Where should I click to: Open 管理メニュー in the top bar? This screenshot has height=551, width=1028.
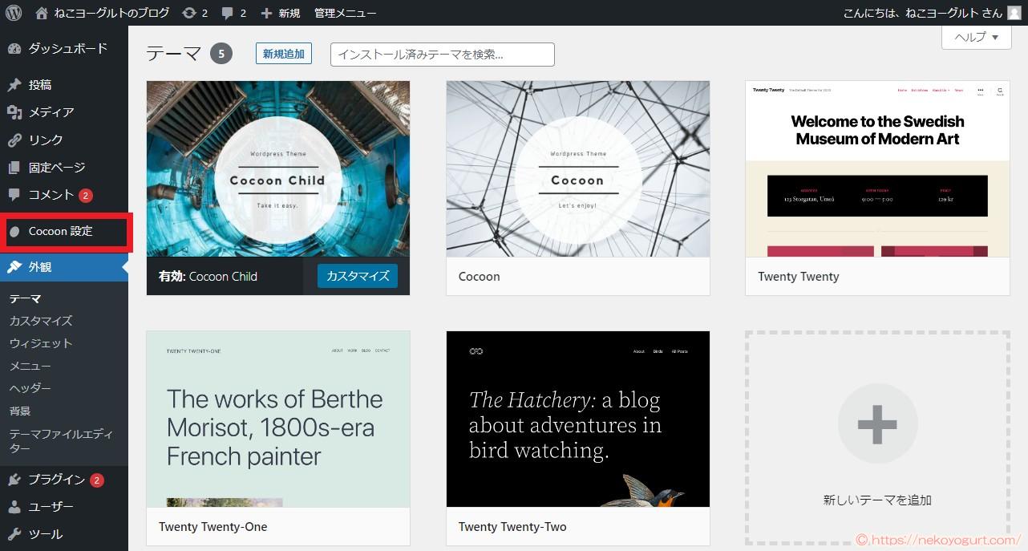point(345,13)
